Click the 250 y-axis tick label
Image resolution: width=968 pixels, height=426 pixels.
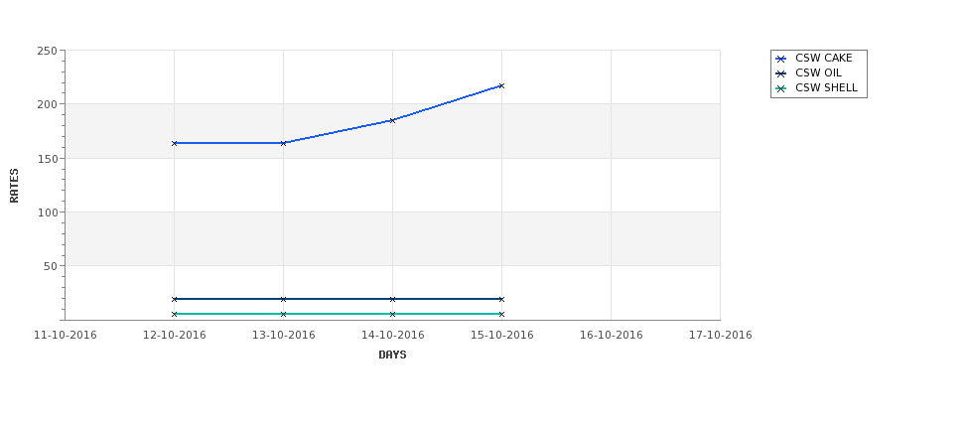(x=47, y=51)
